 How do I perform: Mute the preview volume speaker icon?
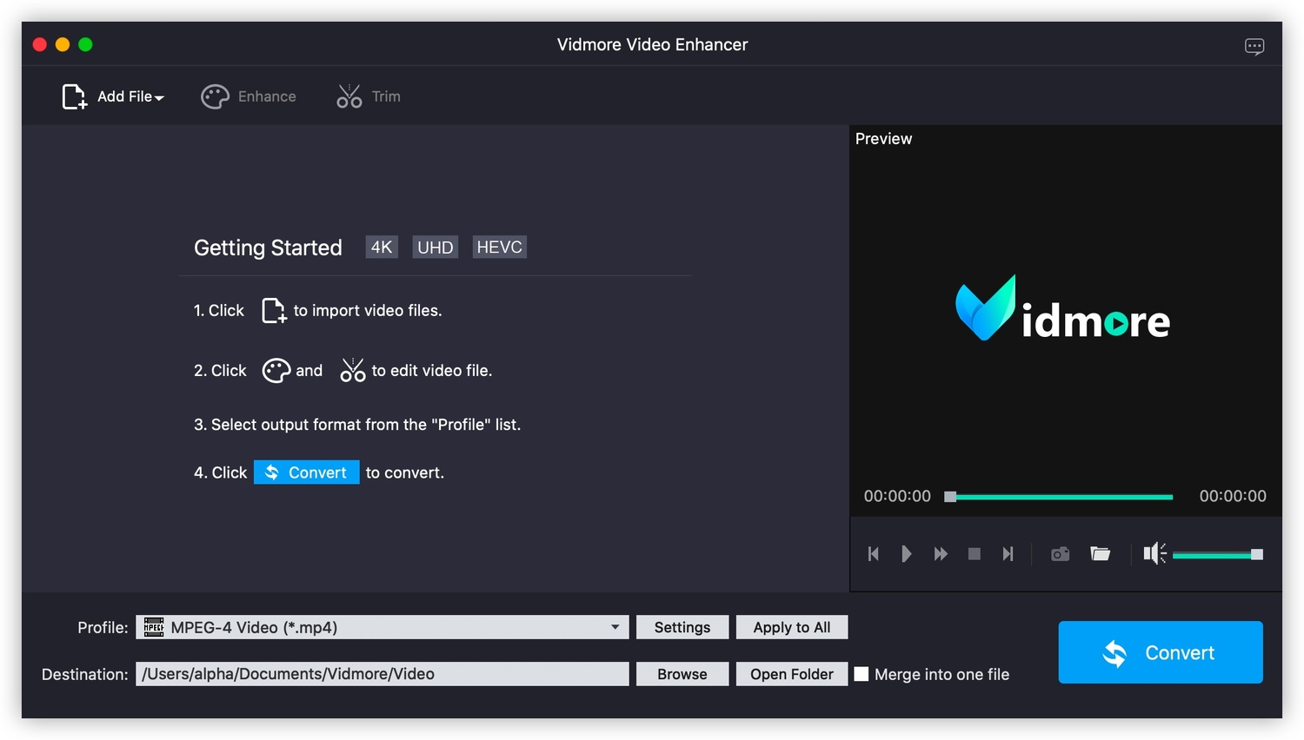coord(1154,554)
